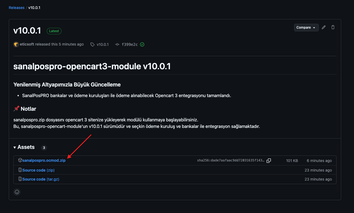Screen dimensions: 354x213
Task: Click the tag icon next to v10.0.1
Action: pos(92,44)
